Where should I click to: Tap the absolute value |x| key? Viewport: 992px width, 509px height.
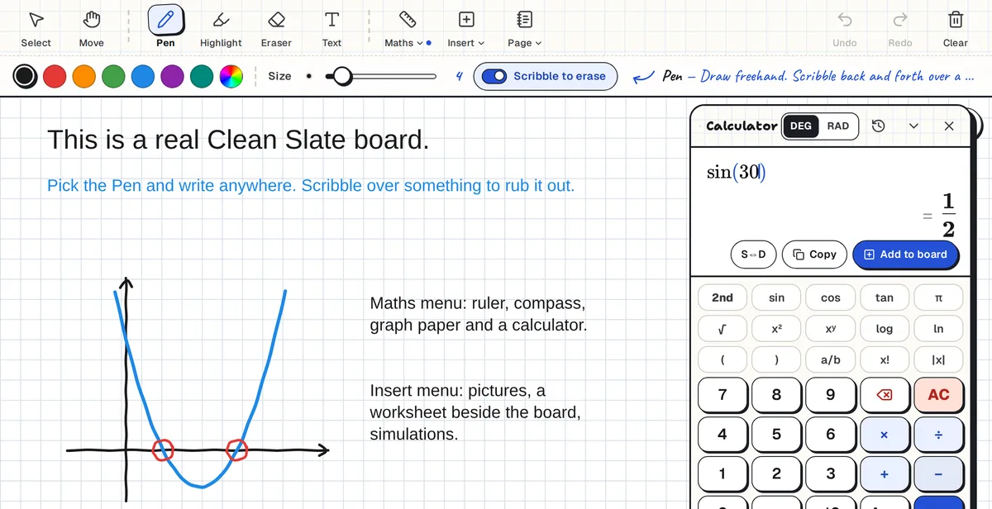[938, 359]
